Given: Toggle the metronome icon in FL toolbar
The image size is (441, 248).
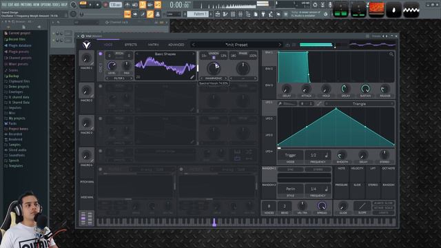Looking at the screenshot, I should coord(127,5).
